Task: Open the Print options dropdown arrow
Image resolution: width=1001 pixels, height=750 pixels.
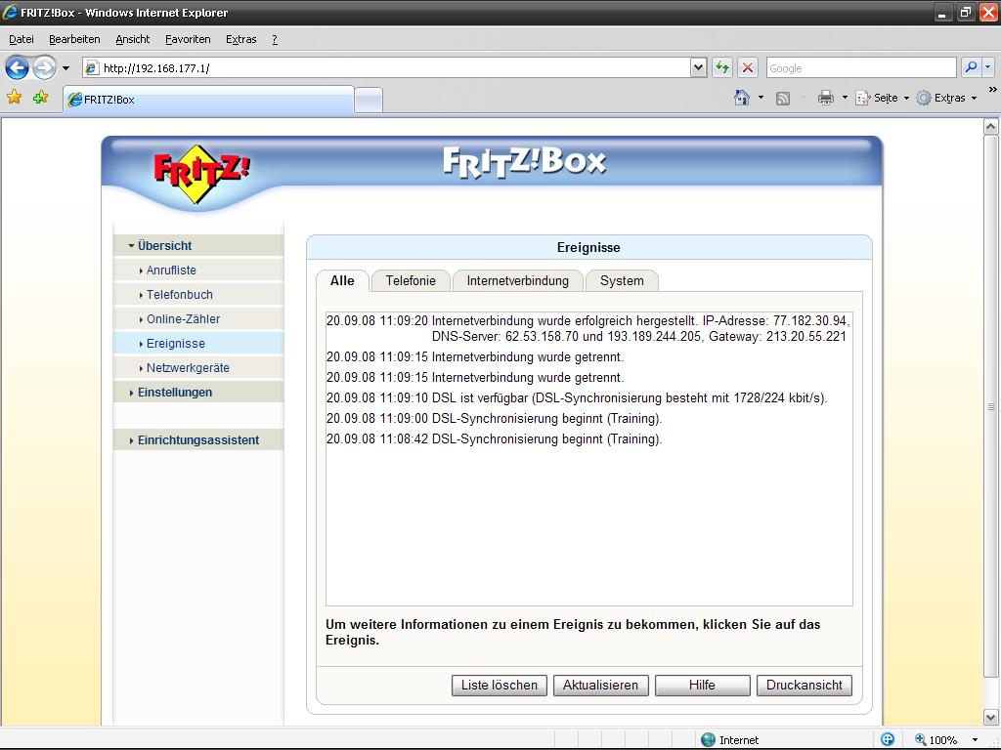Action: pos(845,98)
